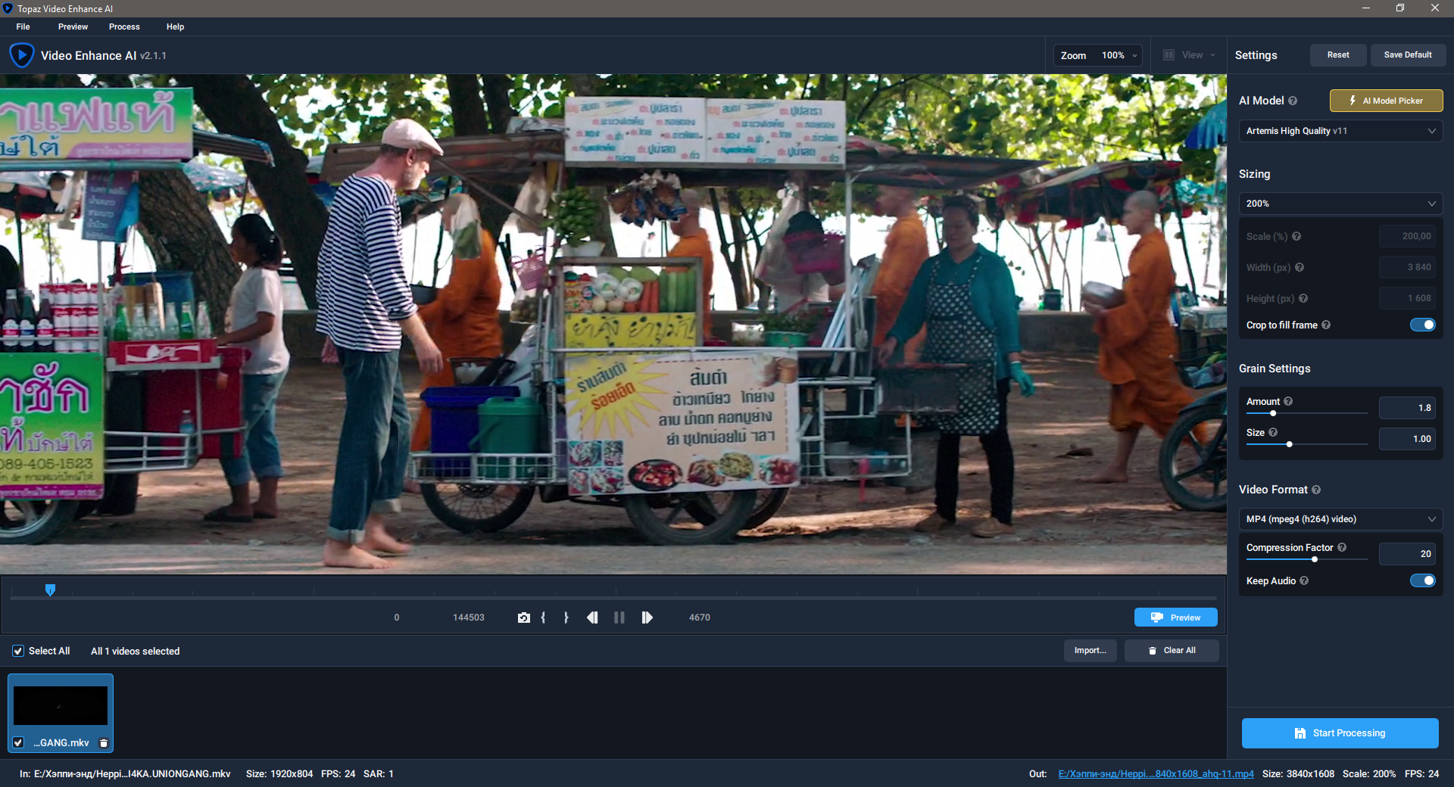
Task: Set trim start with left brace icon
Action: point(544,617)
